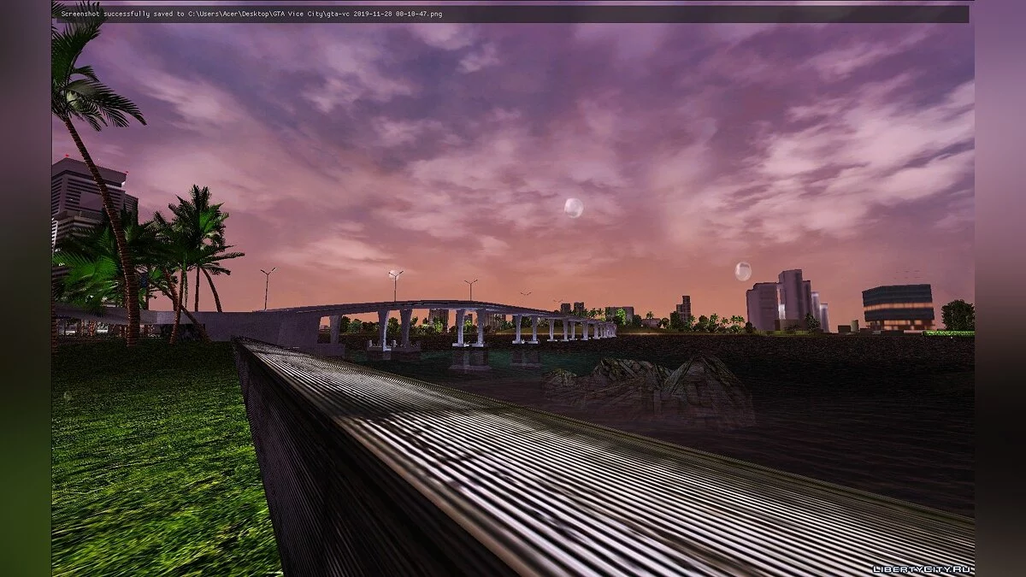This screenshot has width=1026, height=577.
Task: Click the bridge's ramp on the left
Action: pos(256,324)
